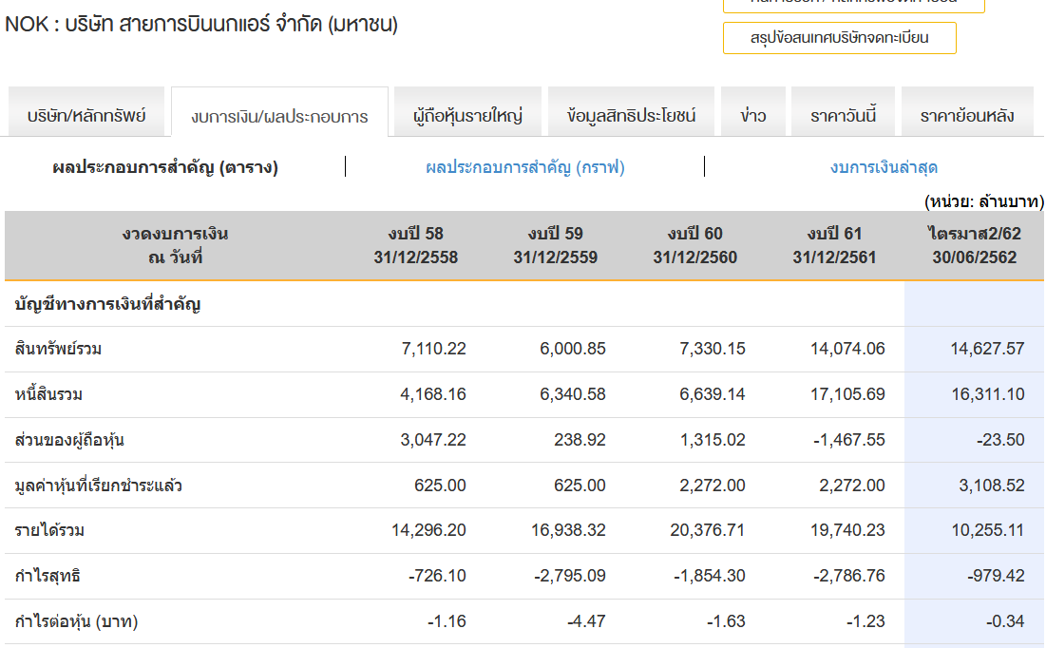Click equity value 1,315.02
This screenshot has width=1046, height=648.
pos(713,440)
